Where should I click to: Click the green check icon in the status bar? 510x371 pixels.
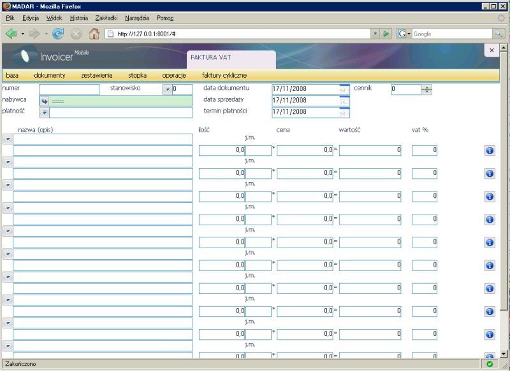(x=490, y=364)
